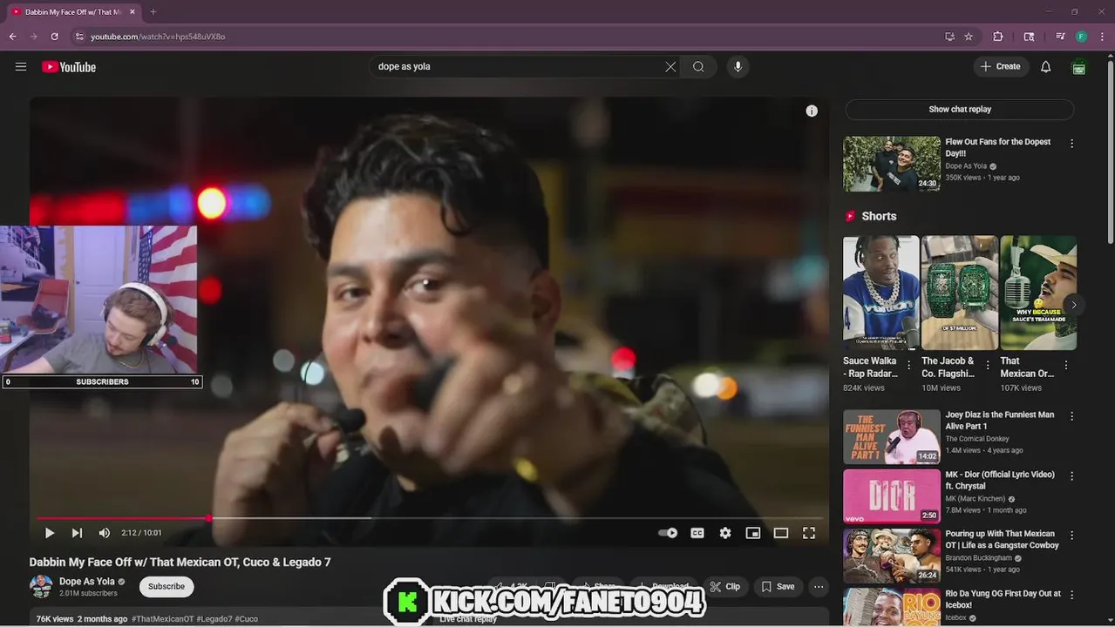This screenshot has width=1115, height=627.
Task: Skip to the next video
Action: 77,533
